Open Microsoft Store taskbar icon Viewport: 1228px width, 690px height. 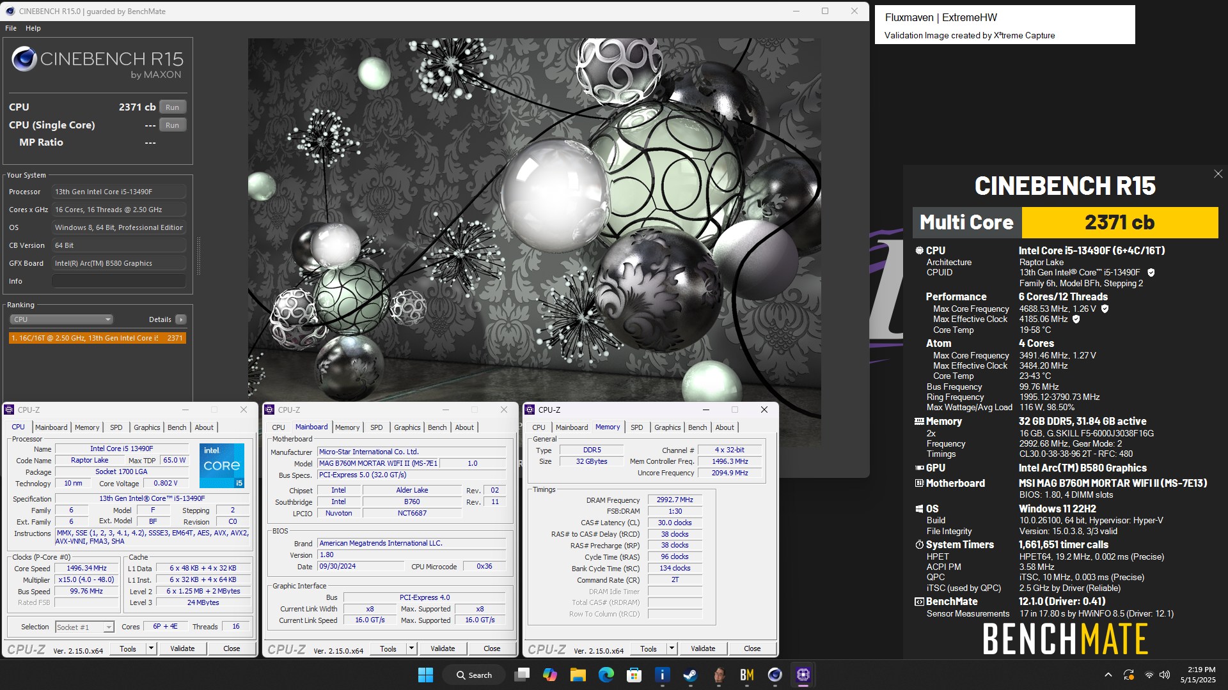click(x=634, y=675)
